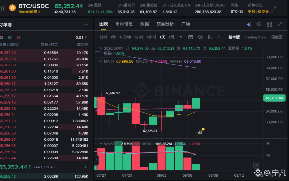The width and height of the screenshot is (289, 181).
Task: Switch to the 交易分析 tab
Action: pyautogui.click(x=165, y=24)
